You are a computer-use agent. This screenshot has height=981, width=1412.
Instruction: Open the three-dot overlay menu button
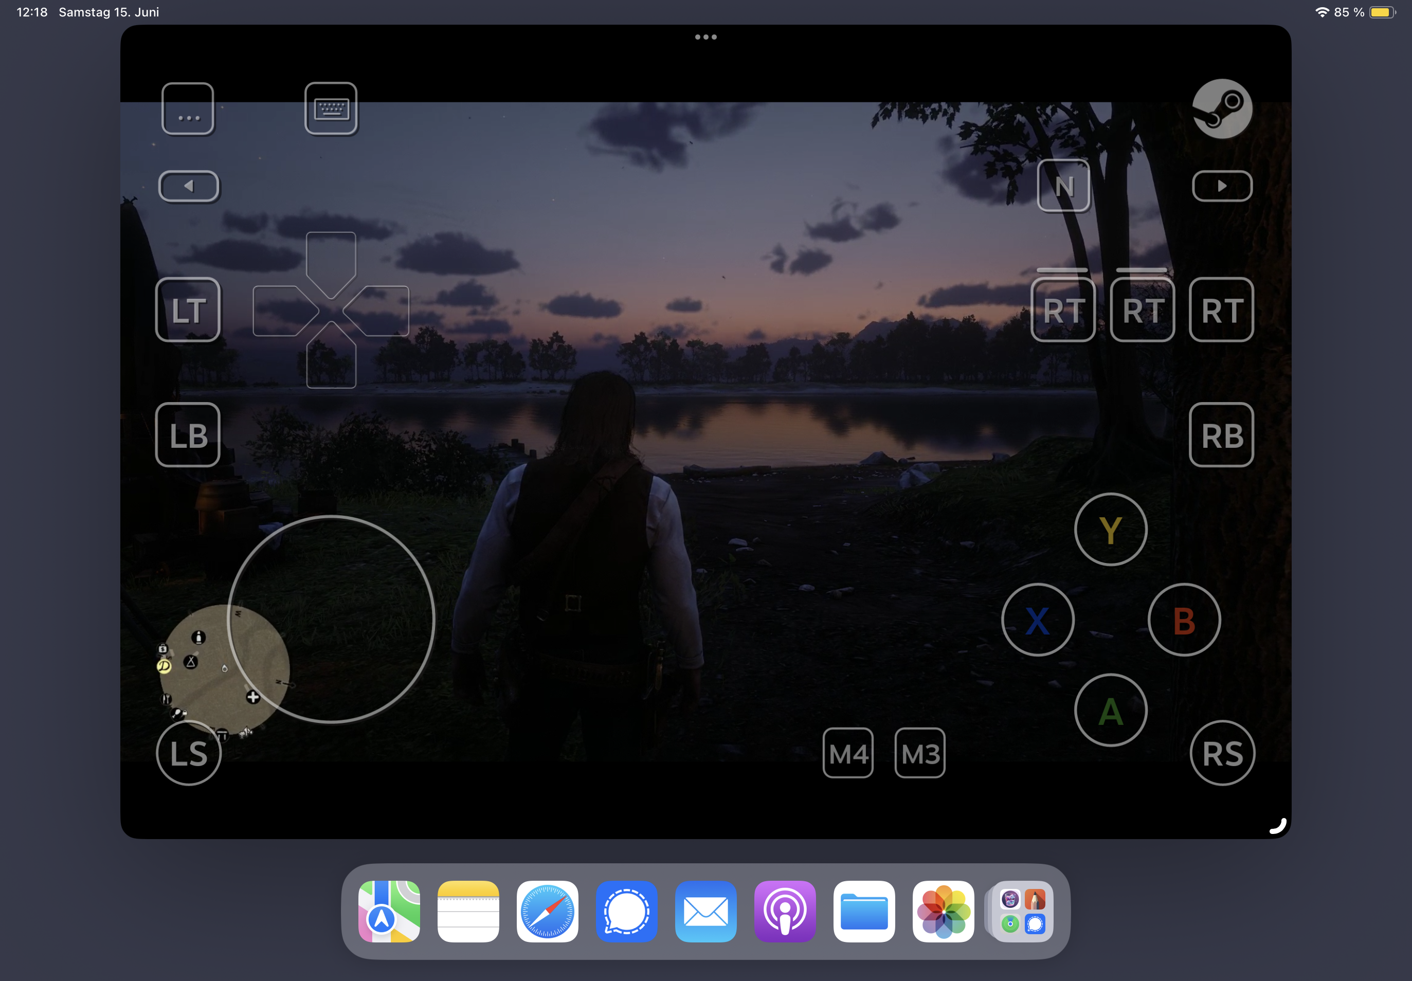[188, 109]
